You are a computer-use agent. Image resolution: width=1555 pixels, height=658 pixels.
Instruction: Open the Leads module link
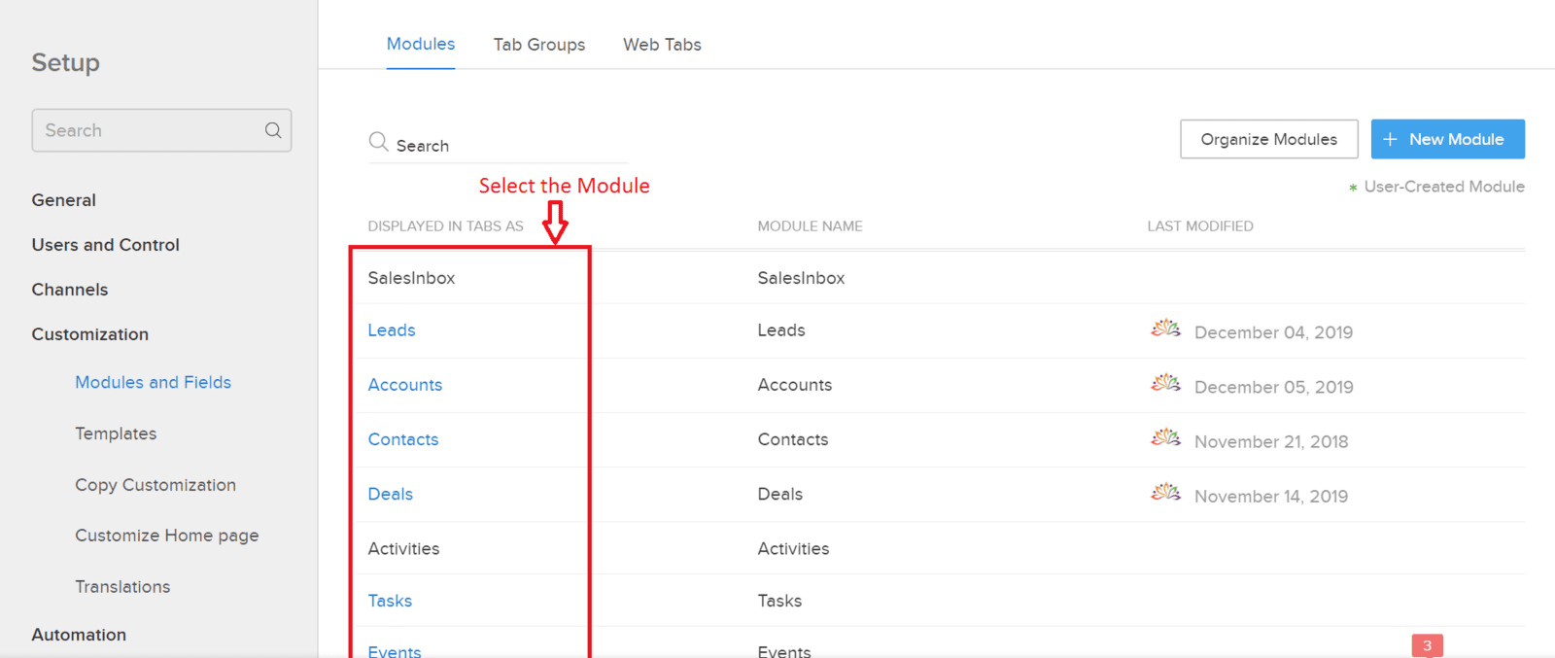pos(391,330)
